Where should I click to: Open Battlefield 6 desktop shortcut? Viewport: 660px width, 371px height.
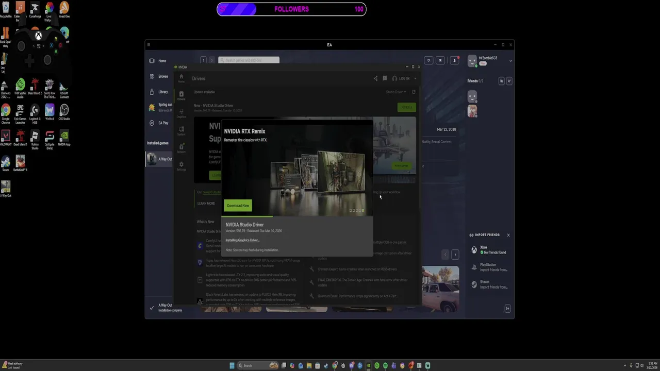point(20,163)
